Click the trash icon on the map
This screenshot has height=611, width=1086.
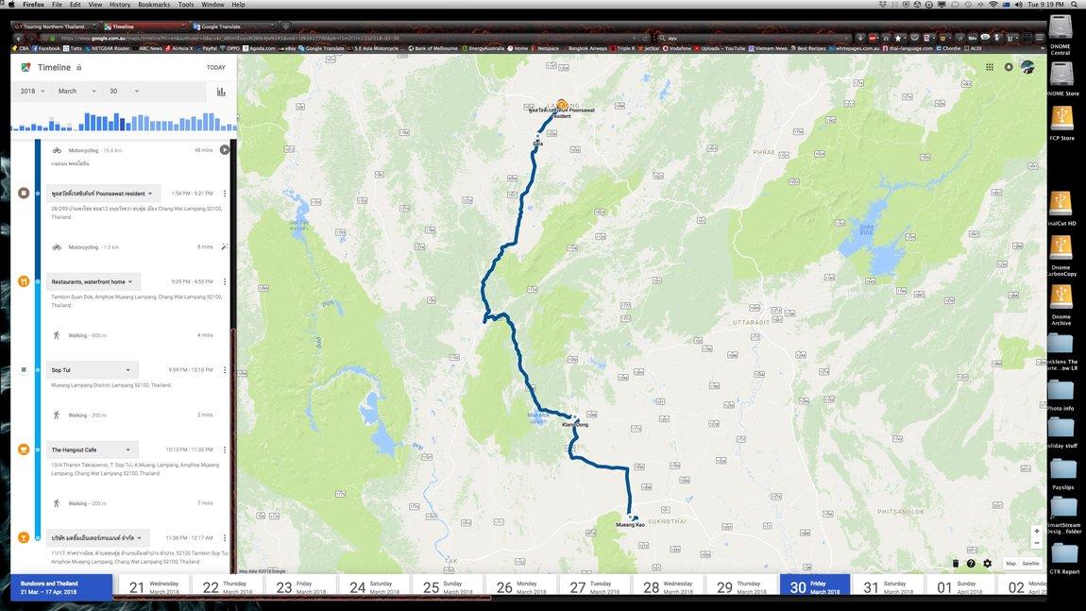[x=955, y=564]
